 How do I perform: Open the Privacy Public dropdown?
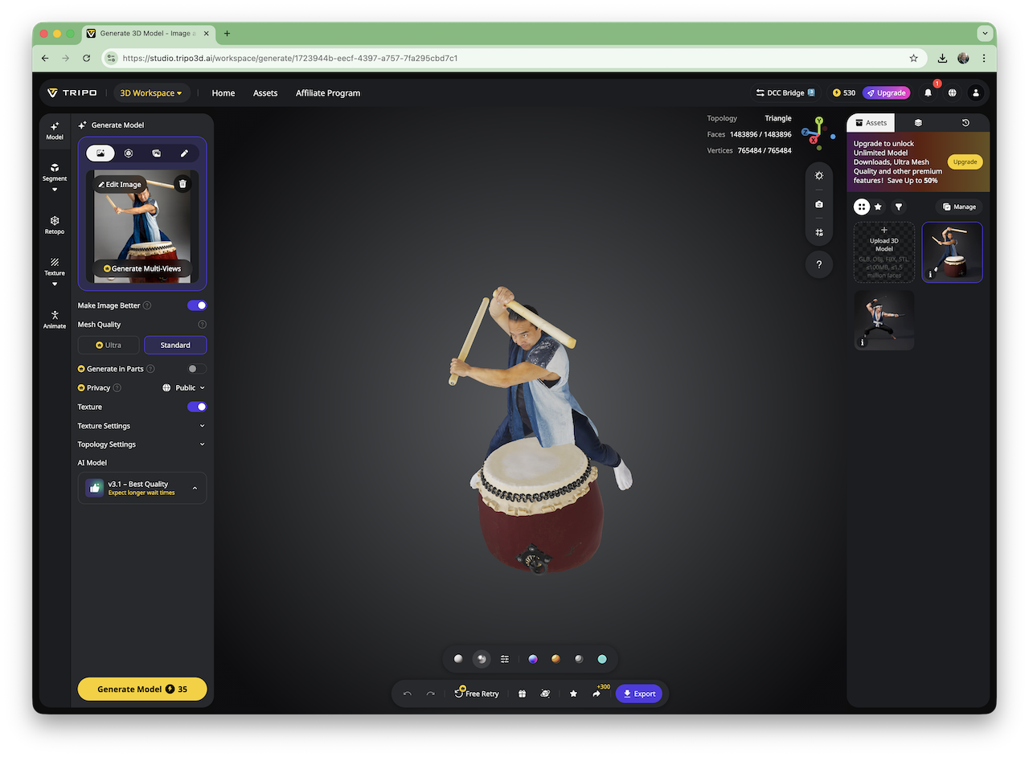coord(184,388)
